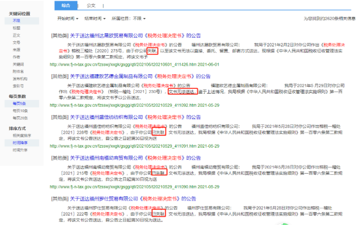Select 索引号 keyword position option
358x237 pixels.
[x=17, y=85]
